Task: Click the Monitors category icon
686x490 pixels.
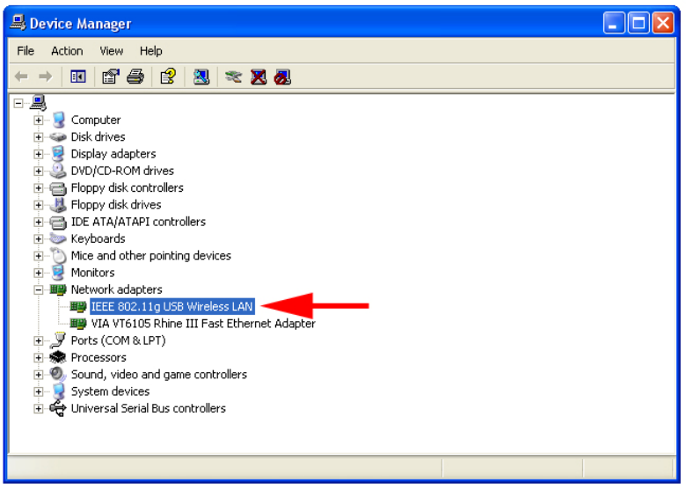Action: pos(58,273)
